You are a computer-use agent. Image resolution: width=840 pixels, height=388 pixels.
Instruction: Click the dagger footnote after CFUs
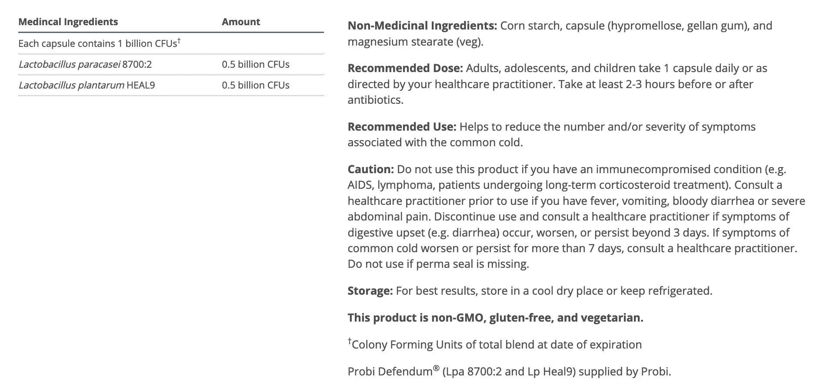[179, 41]
